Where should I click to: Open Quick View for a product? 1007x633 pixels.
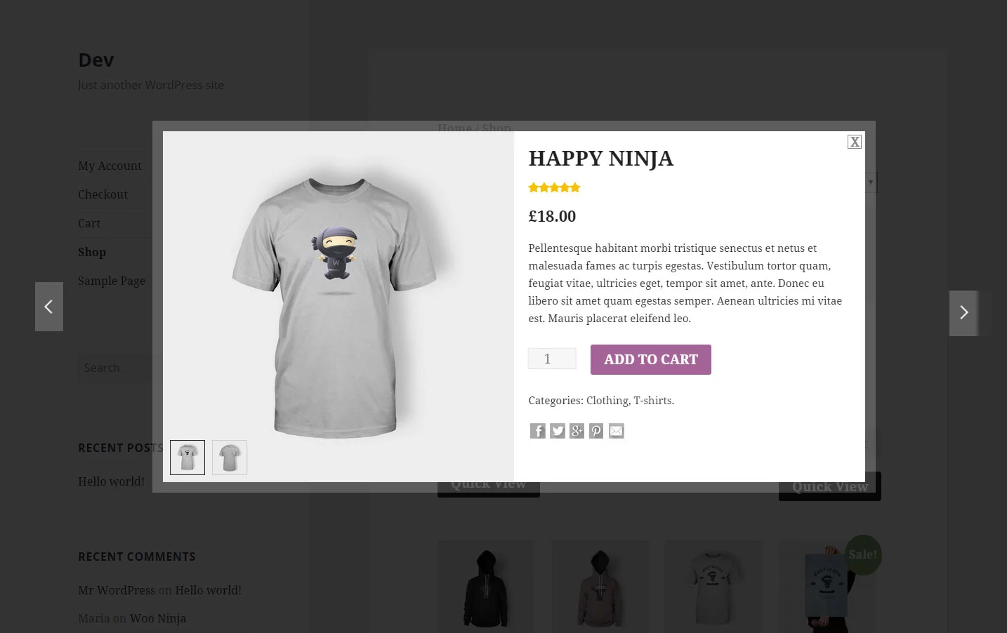coord(488,483)
